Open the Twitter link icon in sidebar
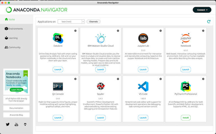Viewport: 216px width, 134px height. coord(8,124)
